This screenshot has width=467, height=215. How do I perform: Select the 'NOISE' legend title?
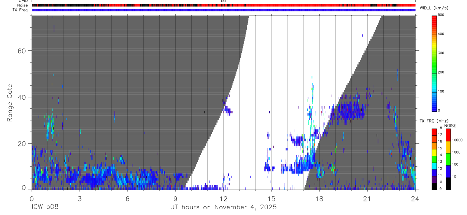[451, 126]
